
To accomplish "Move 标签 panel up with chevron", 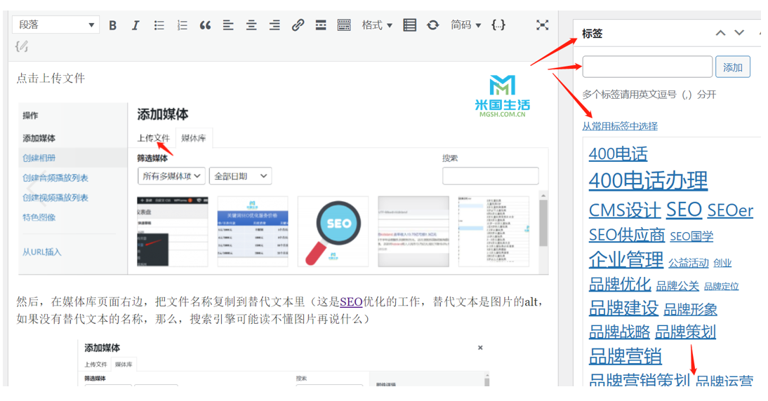I will (x=720, y=33).
